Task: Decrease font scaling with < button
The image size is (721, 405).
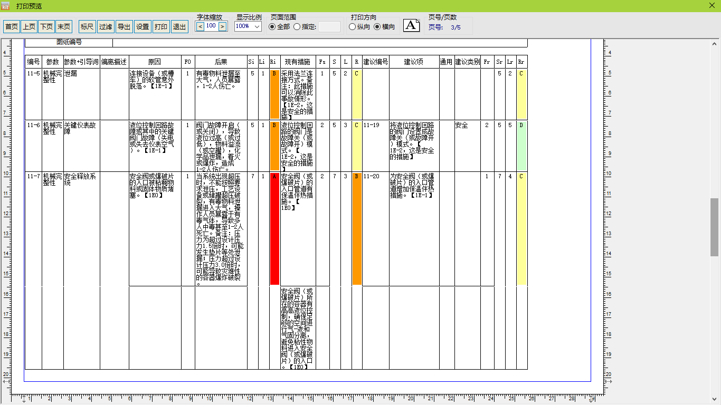Action: pyautogui.click(x=200, y=26)
